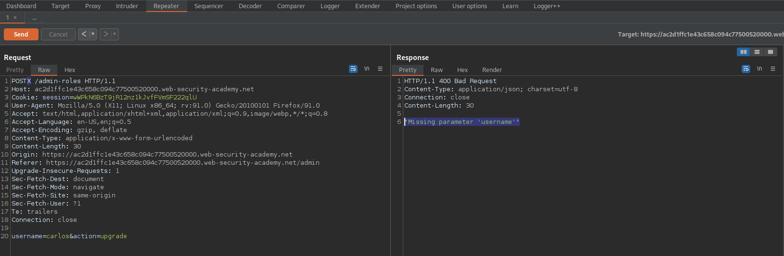Switch Request view to Raw
The image size is (784, 256).
pos(44,70)
